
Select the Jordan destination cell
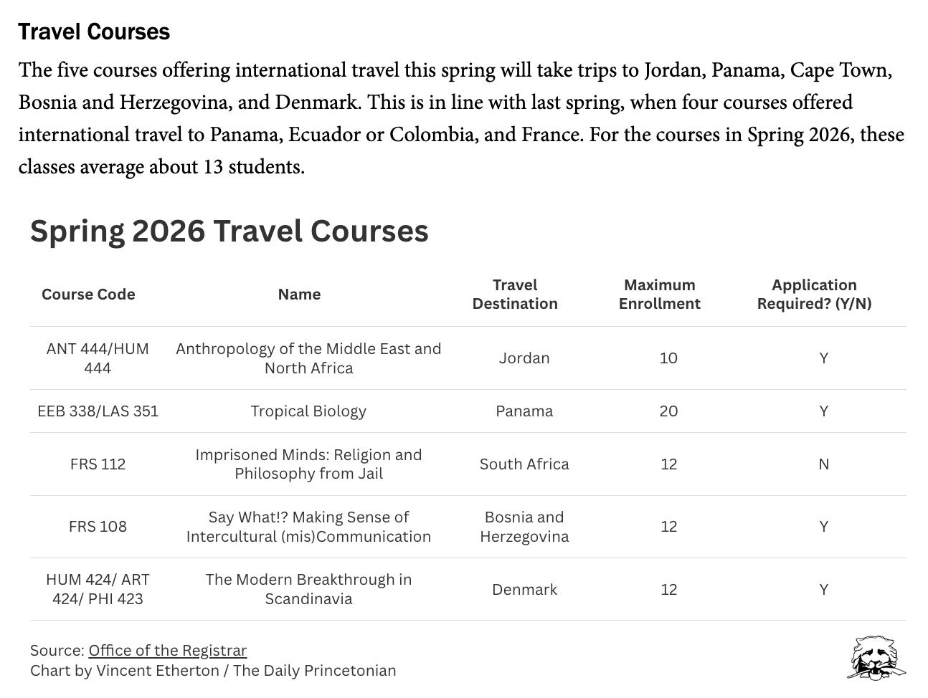tap(524, 358)
